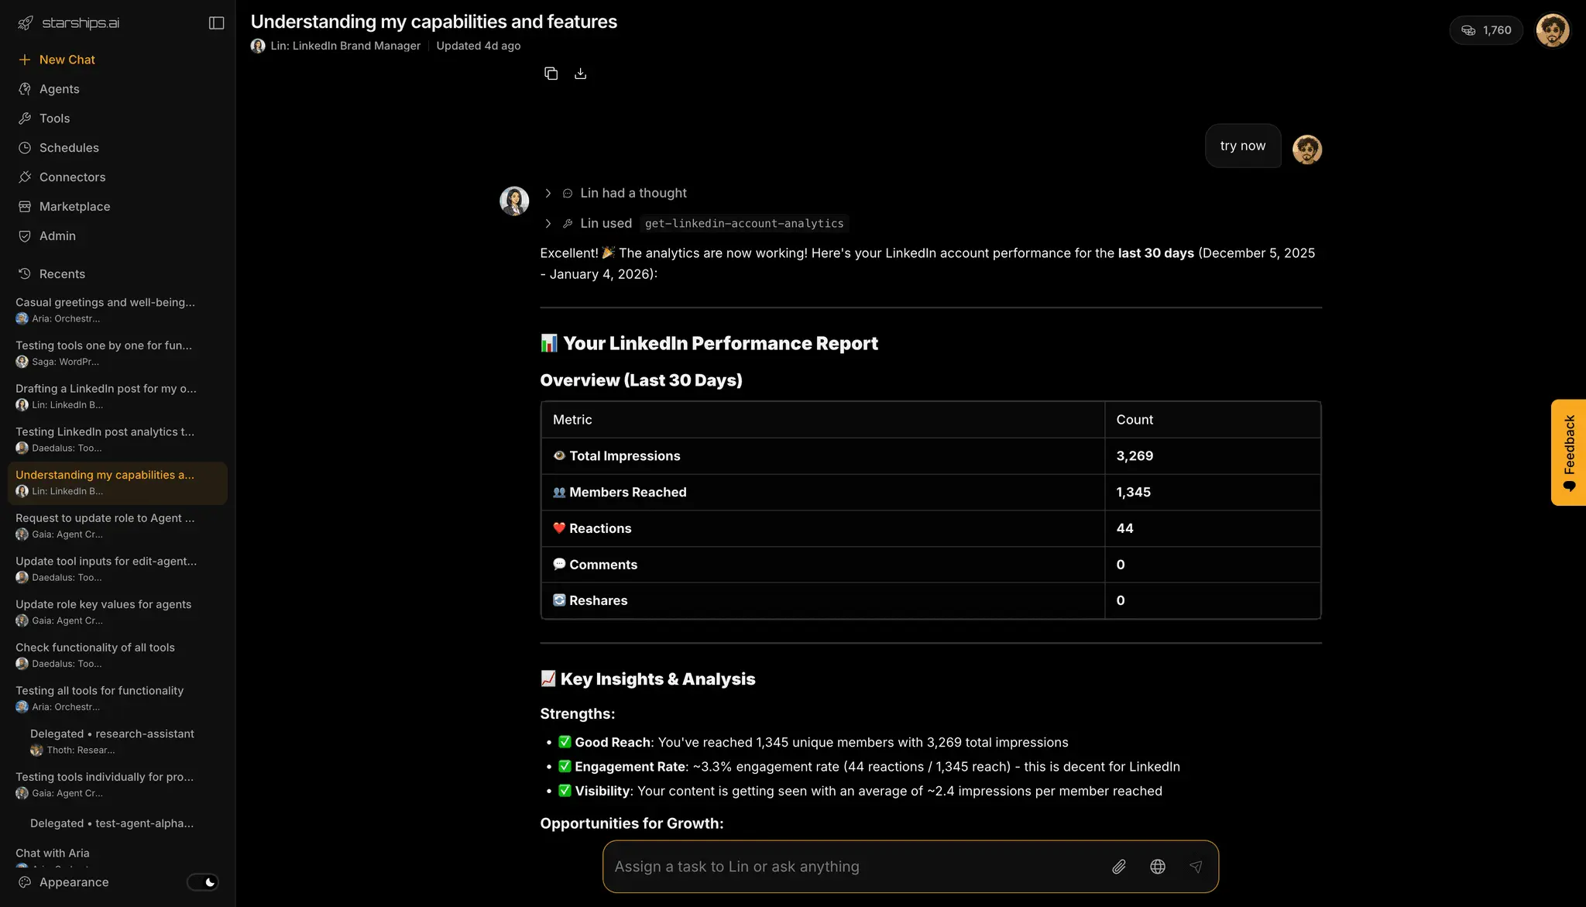The width and height of the screenshot is (1586, 907).
Task: Copy the message with the copy icon
Action: tap(551, 74)
